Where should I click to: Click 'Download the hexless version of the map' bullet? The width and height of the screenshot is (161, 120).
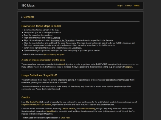tap(41, 30)
